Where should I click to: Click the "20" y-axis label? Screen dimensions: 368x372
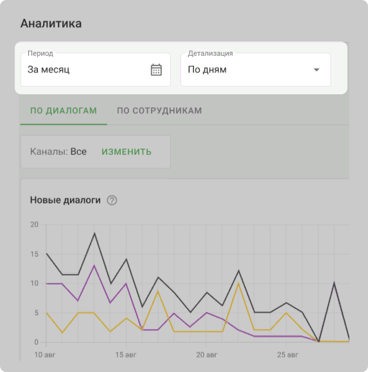pos(34,224)
